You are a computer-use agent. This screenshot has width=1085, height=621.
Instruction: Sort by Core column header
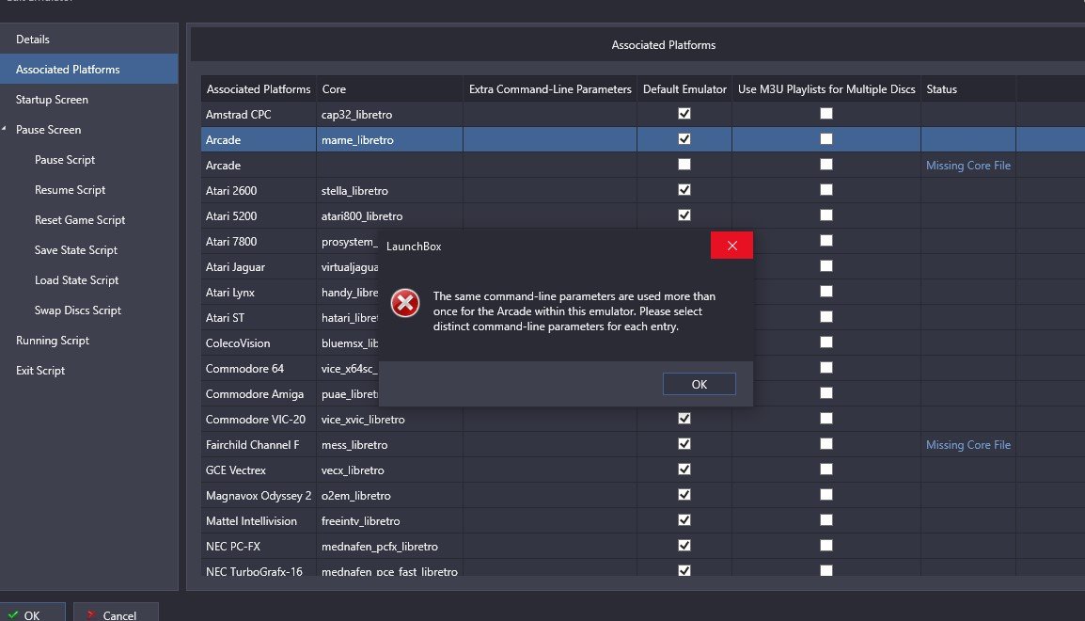pyautogui.click(x=389, y=88)
